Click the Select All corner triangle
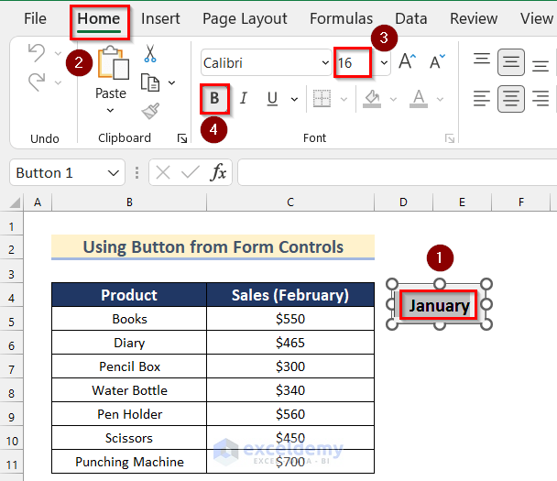This screenshot has height=481, width=557. [15, 202]
